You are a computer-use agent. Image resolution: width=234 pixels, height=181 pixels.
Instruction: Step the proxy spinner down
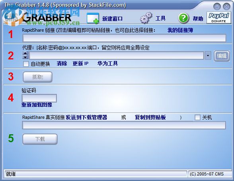click(25, 57)
